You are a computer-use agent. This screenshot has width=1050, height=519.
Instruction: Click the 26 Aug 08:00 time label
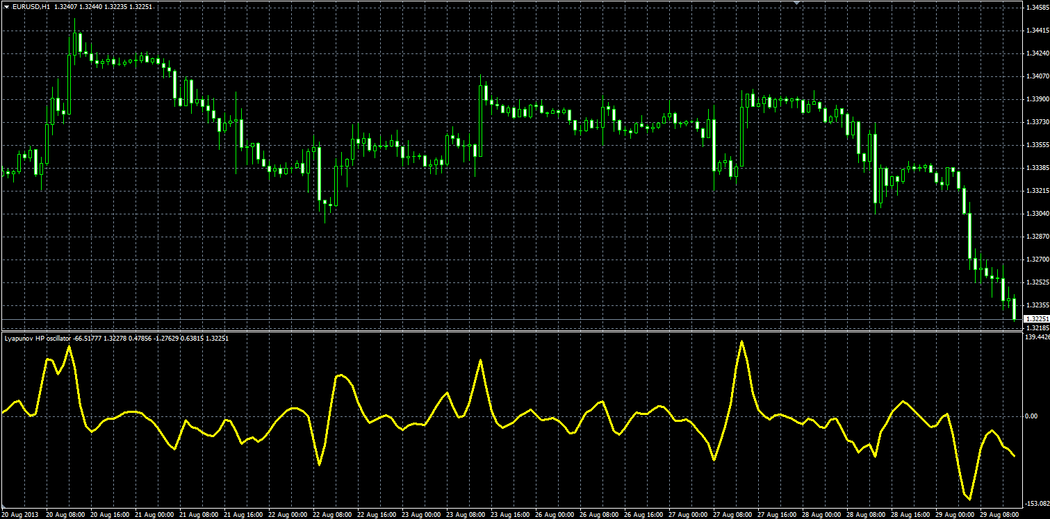(x=600, y=514)
